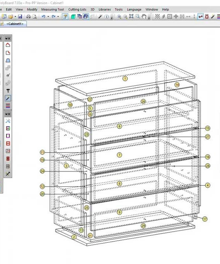Open the upper tool palette dropdown arrow
Screen dimensions: 220x264
(x=5, y=38)
